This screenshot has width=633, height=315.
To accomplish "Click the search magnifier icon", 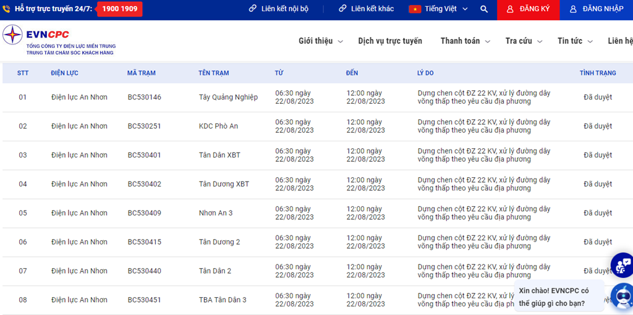I will [x=483, y=9].
